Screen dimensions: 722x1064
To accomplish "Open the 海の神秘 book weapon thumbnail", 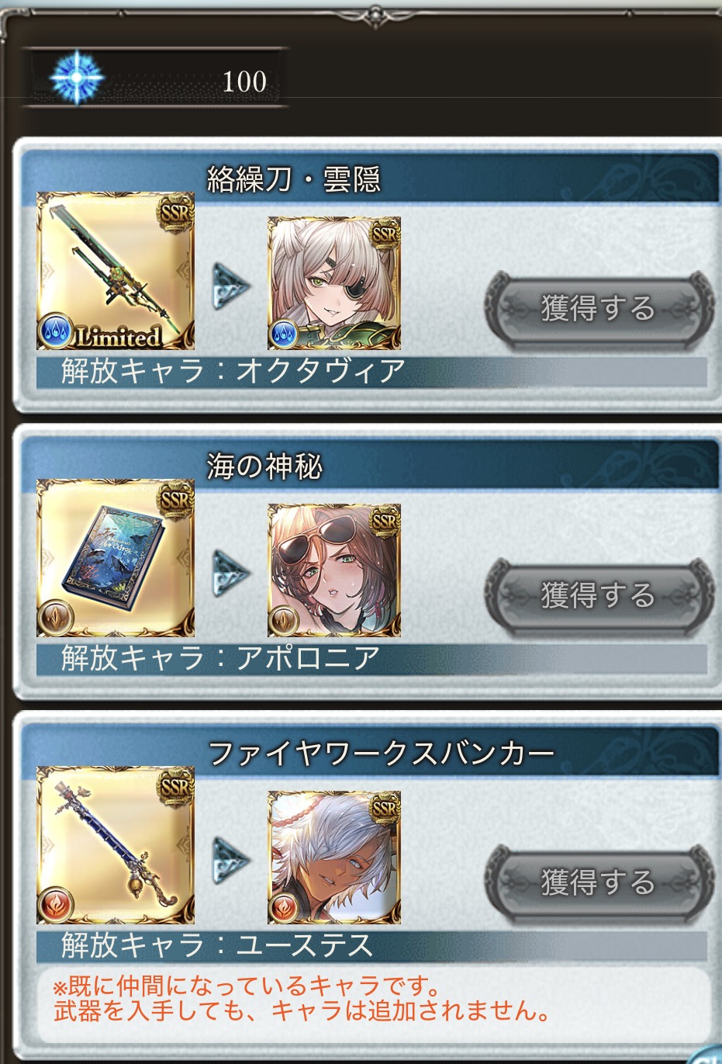I will [116, 559].
